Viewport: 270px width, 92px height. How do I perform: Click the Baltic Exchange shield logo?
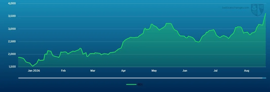(x=257, y=10)
